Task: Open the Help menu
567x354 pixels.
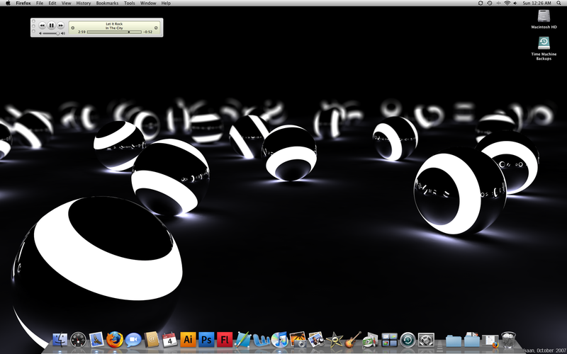Action: tap(166, 3)
